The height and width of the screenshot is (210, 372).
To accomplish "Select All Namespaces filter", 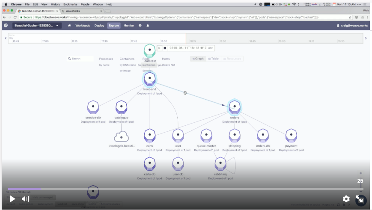I will (x=110, y=204).
